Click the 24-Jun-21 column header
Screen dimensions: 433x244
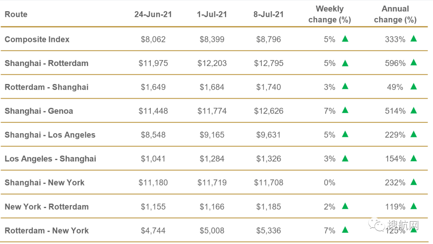click(x=153, y=14)
